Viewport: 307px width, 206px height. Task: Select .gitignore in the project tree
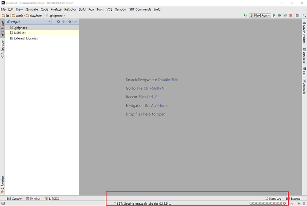pyautogui.click(x=42, y=28)
